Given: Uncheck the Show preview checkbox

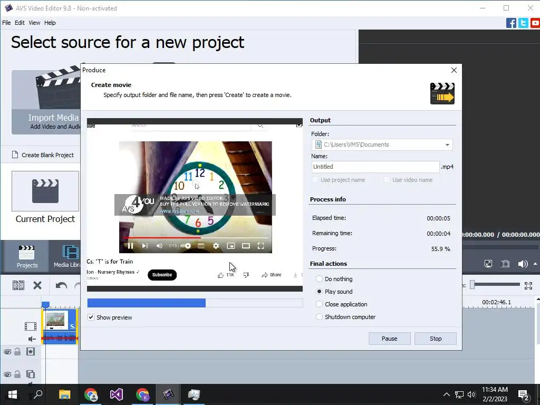Looking at the screenshot, I should pos(91,317).
